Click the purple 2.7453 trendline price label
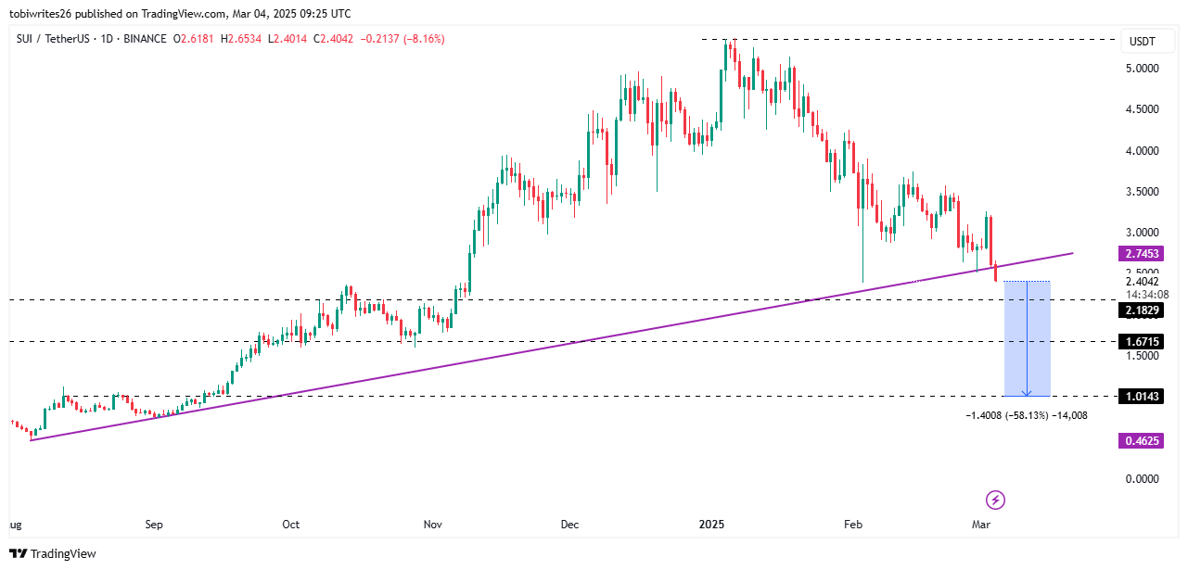Image resolution: width=1188 pixels, height=570 pixels. point(1142,253)
